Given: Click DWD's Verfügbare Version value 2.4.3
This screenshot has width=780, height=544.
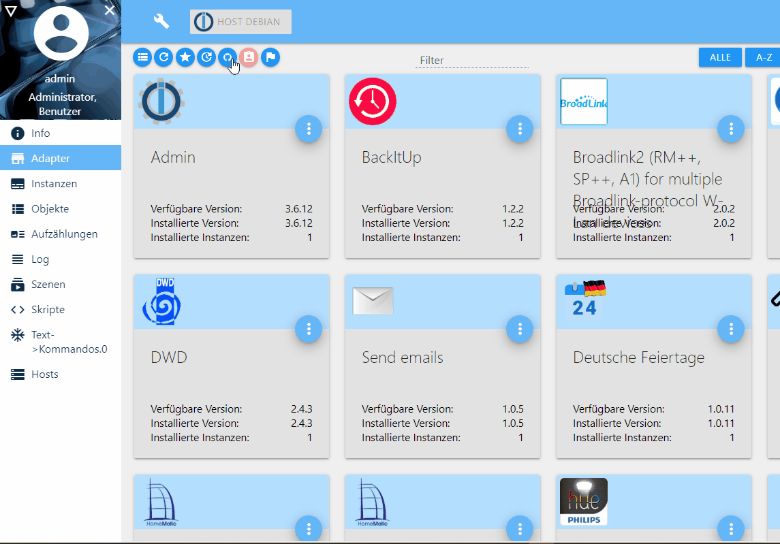Looking at the screenshot, I should 302,409.
